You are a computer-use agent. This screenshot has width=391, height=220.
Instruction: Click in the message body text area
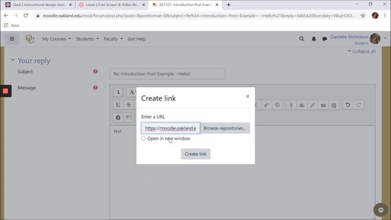click(x=243, y=172)
